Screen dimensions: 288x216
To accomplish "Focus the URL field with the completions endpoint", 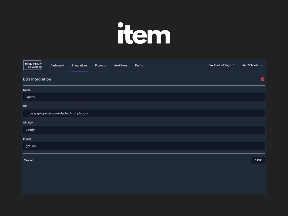I will point(144,113).
